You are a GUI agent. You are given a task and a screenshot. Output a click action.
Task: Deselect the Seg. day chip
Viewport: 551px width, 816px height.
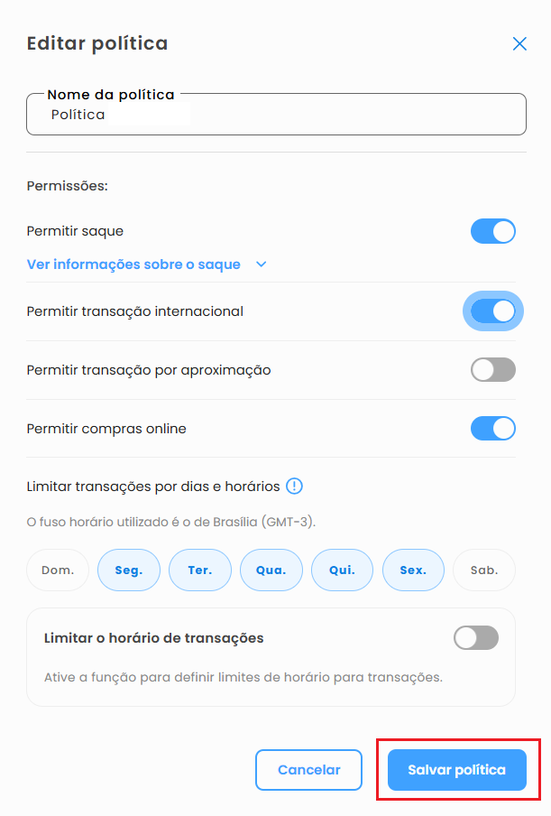point(129,570)
